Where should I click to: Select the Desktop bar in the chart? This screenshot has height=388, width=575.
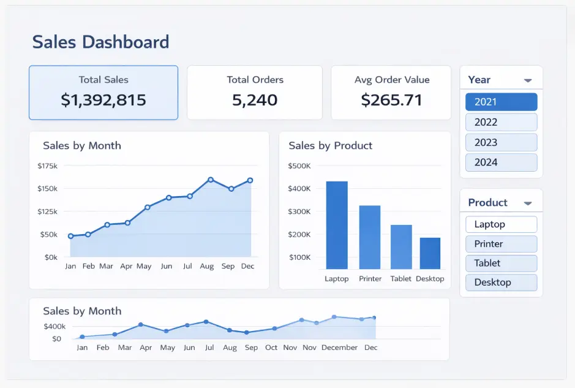point(430,253)
